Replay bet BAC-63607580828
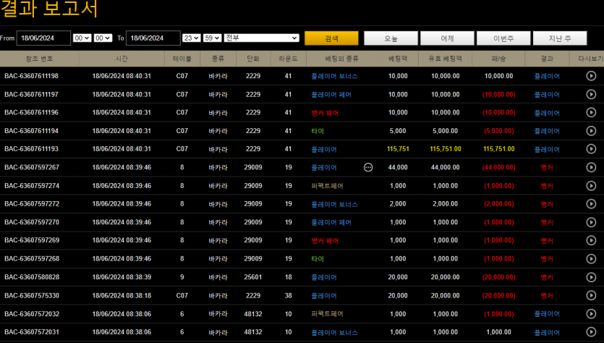 591,277
